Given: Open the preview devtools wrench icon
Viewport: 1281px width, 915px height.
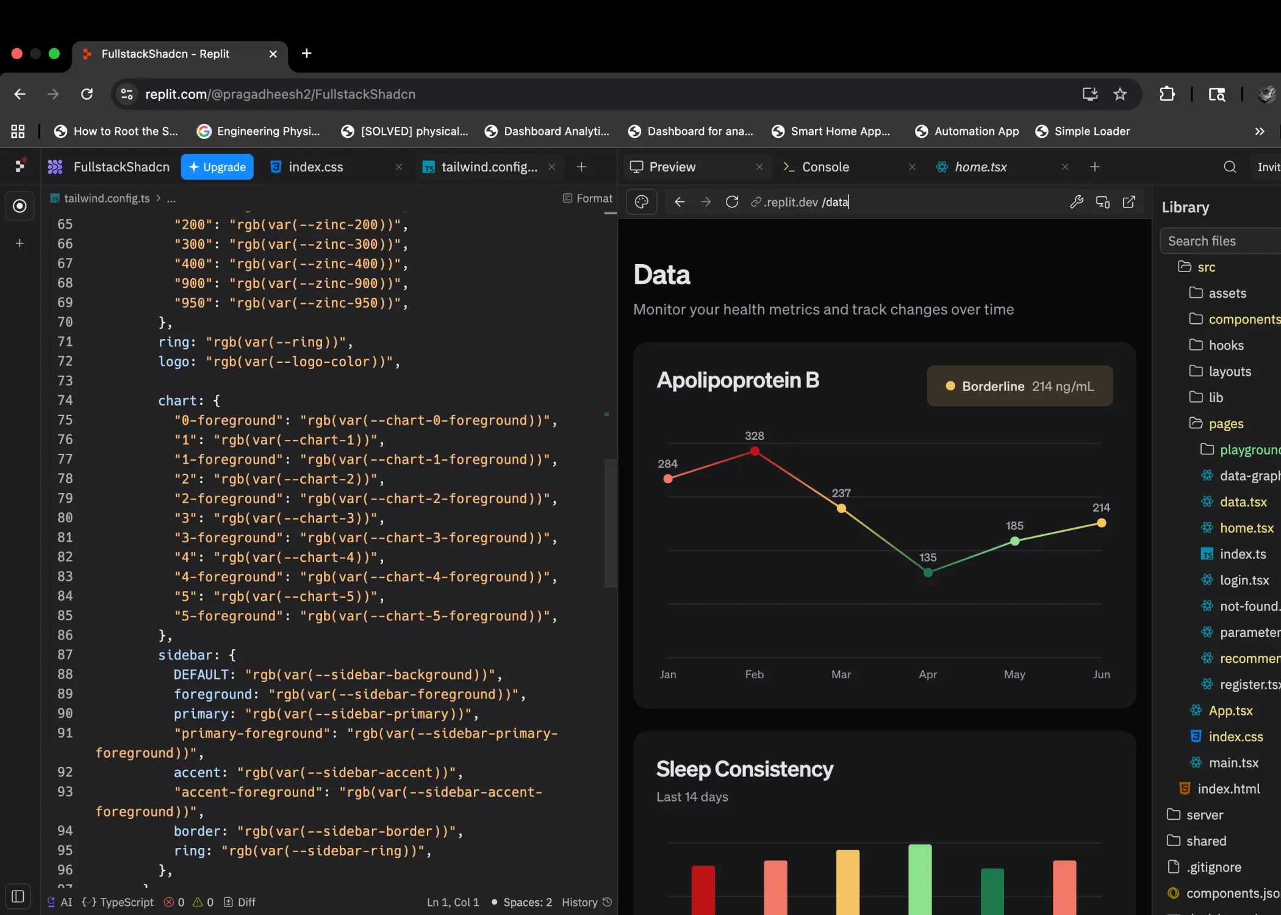Looking at the screenshot, I should tap(1077, 202).
